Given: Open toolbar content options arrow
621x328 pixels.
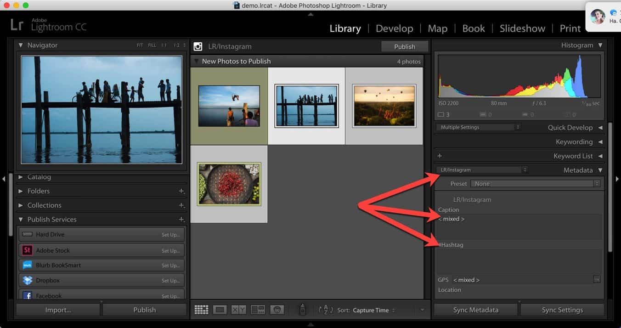Looking at the screenshot, I should coord(423,310).
